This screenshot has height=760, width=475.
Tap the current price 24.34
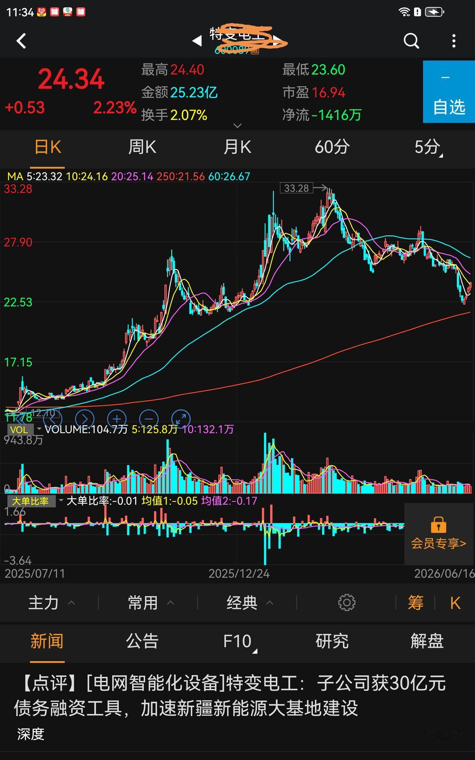pyautogui.click(x=71, y=79)
